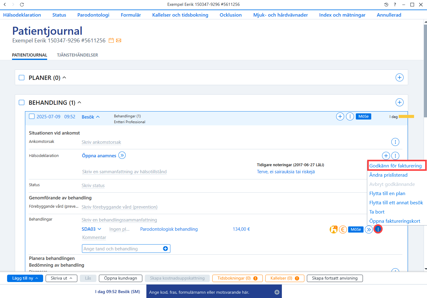Click plus icon in Hälsodeklaration row
This screenshot has height=298, width=427.
[x=386, y=156]
